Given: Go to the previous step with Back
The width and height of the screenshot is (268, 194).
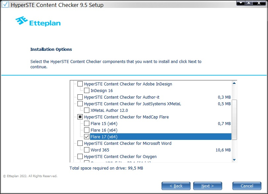Looking at the screenshot, I should point(176,186).
